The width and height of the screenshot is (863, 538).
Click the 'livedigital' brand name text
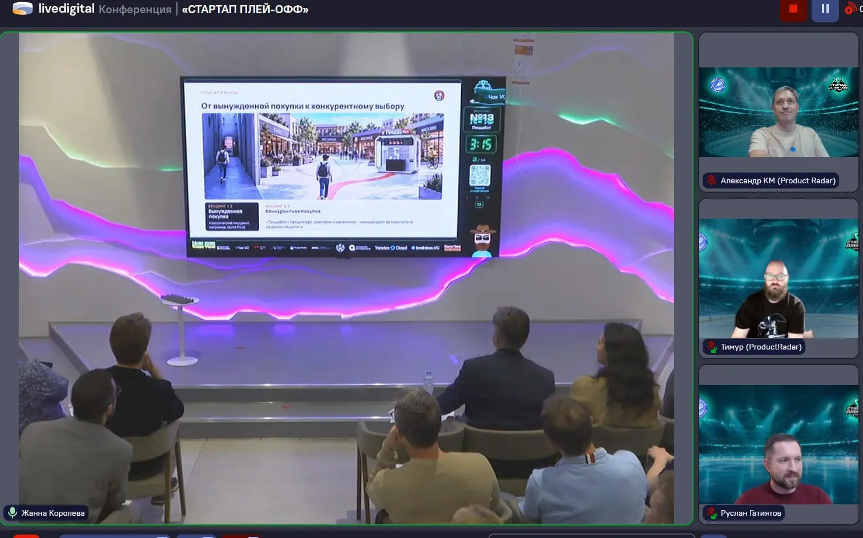click(66, 9)
